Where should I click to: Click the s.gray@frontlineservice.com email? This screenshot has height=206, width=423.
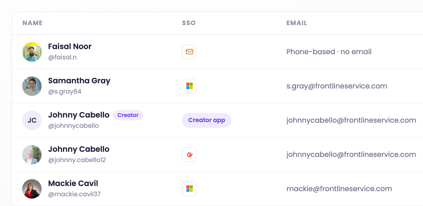337,86
